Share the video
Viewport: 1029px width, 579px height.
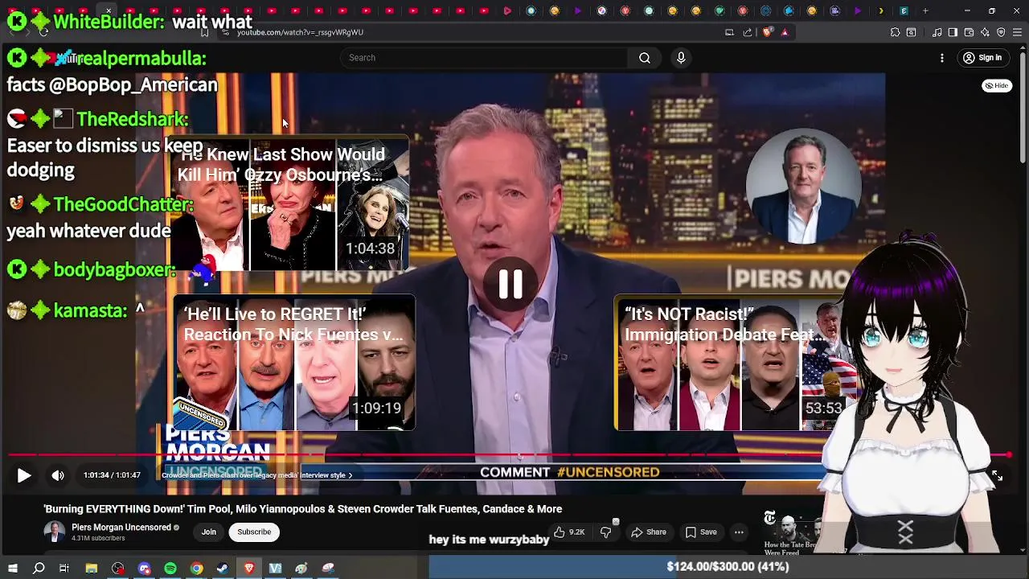[649, 532]
